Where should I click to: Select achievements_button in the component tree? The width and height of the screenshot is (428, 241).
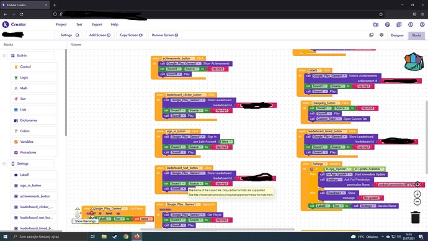pyautogui.click(x=34, y=196)
